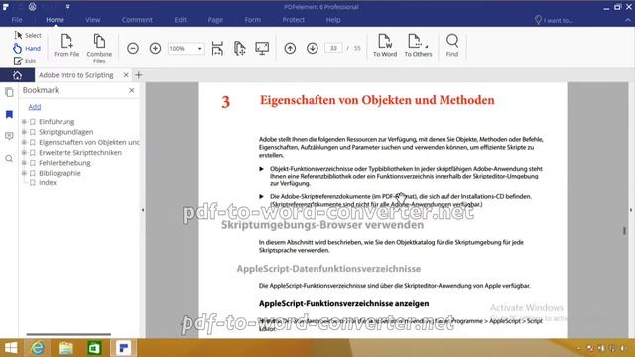Viewport: 635px width, 357px height.
Task: Expand Erweiterte Skripttechniken bookmark
Action: click(x=24, y=152)
